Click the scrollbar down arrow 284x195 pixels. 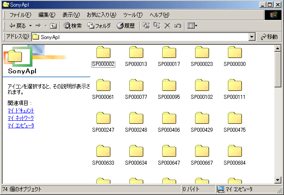coord(278,180)
